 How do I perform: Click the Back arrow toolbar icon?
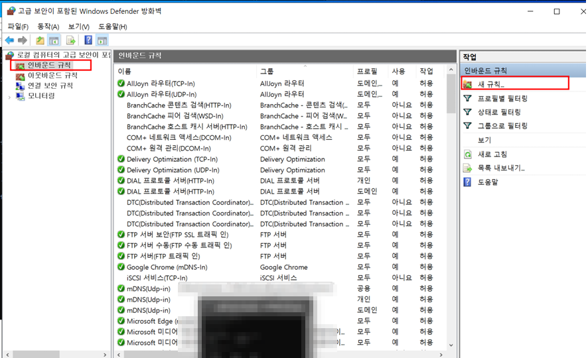tap(10, 40)
